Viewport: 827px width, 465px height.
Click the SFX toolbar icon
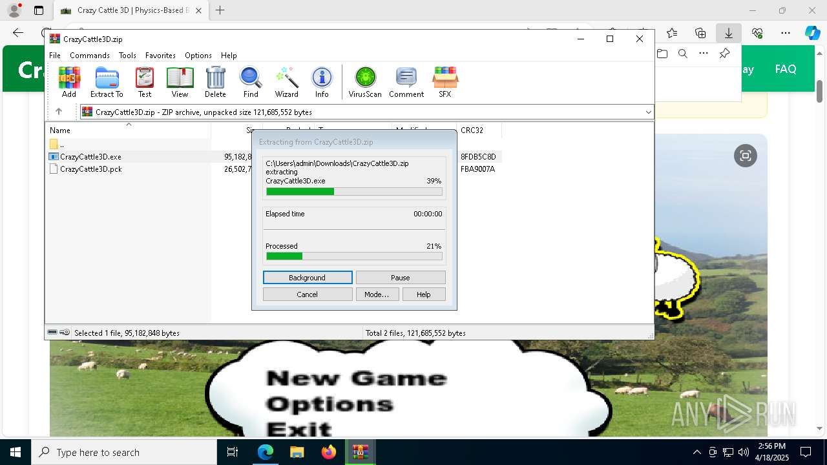[x=445, y=82]
